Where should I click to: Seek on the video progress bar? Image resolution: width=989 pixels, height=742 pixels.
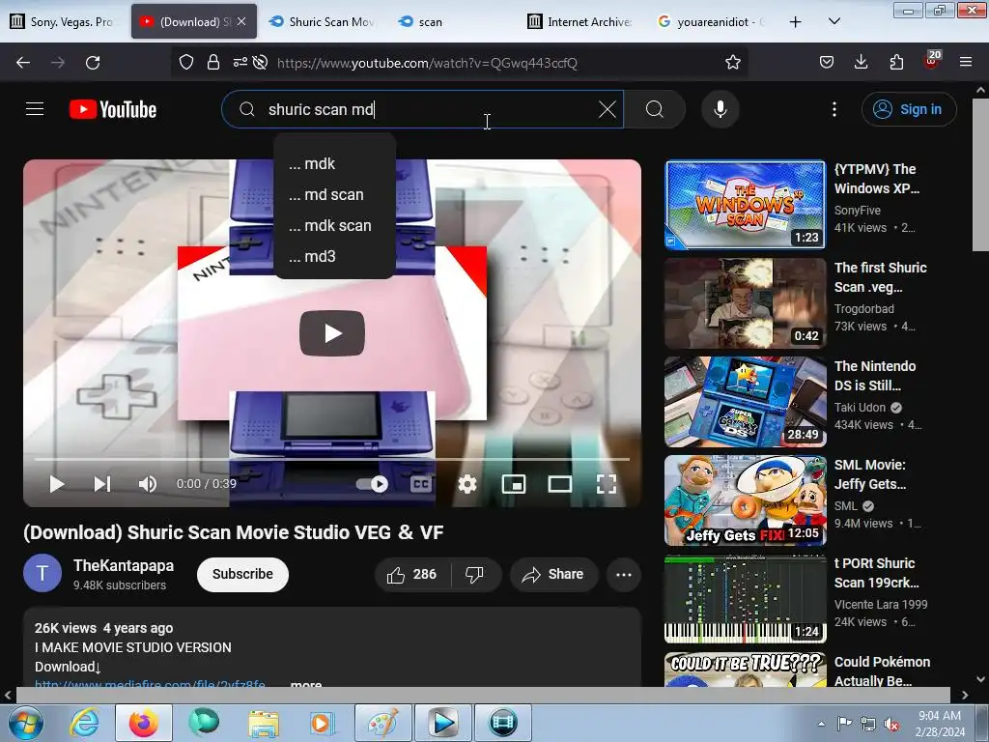tap(332, 459)
